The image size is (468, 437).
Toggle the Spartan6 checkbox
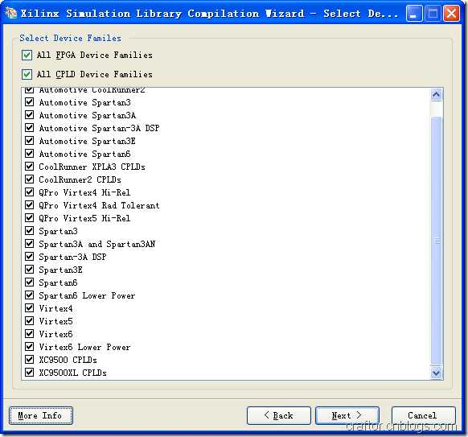[29, 282]
